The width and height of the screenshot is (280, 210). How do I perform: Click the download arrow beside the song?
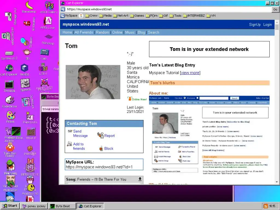coord(140,179)
